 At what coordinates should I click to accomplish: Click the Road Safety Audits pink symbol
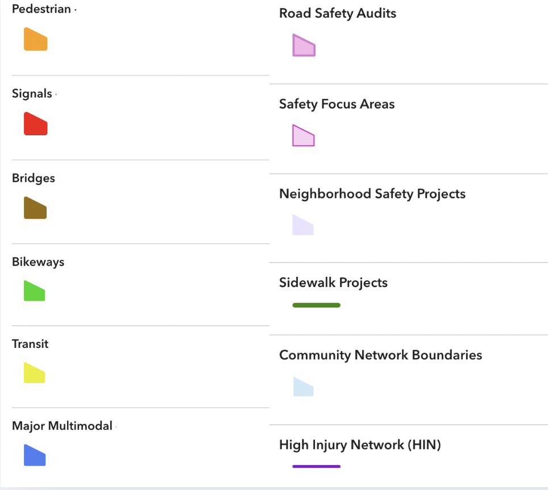coord(304,46)
